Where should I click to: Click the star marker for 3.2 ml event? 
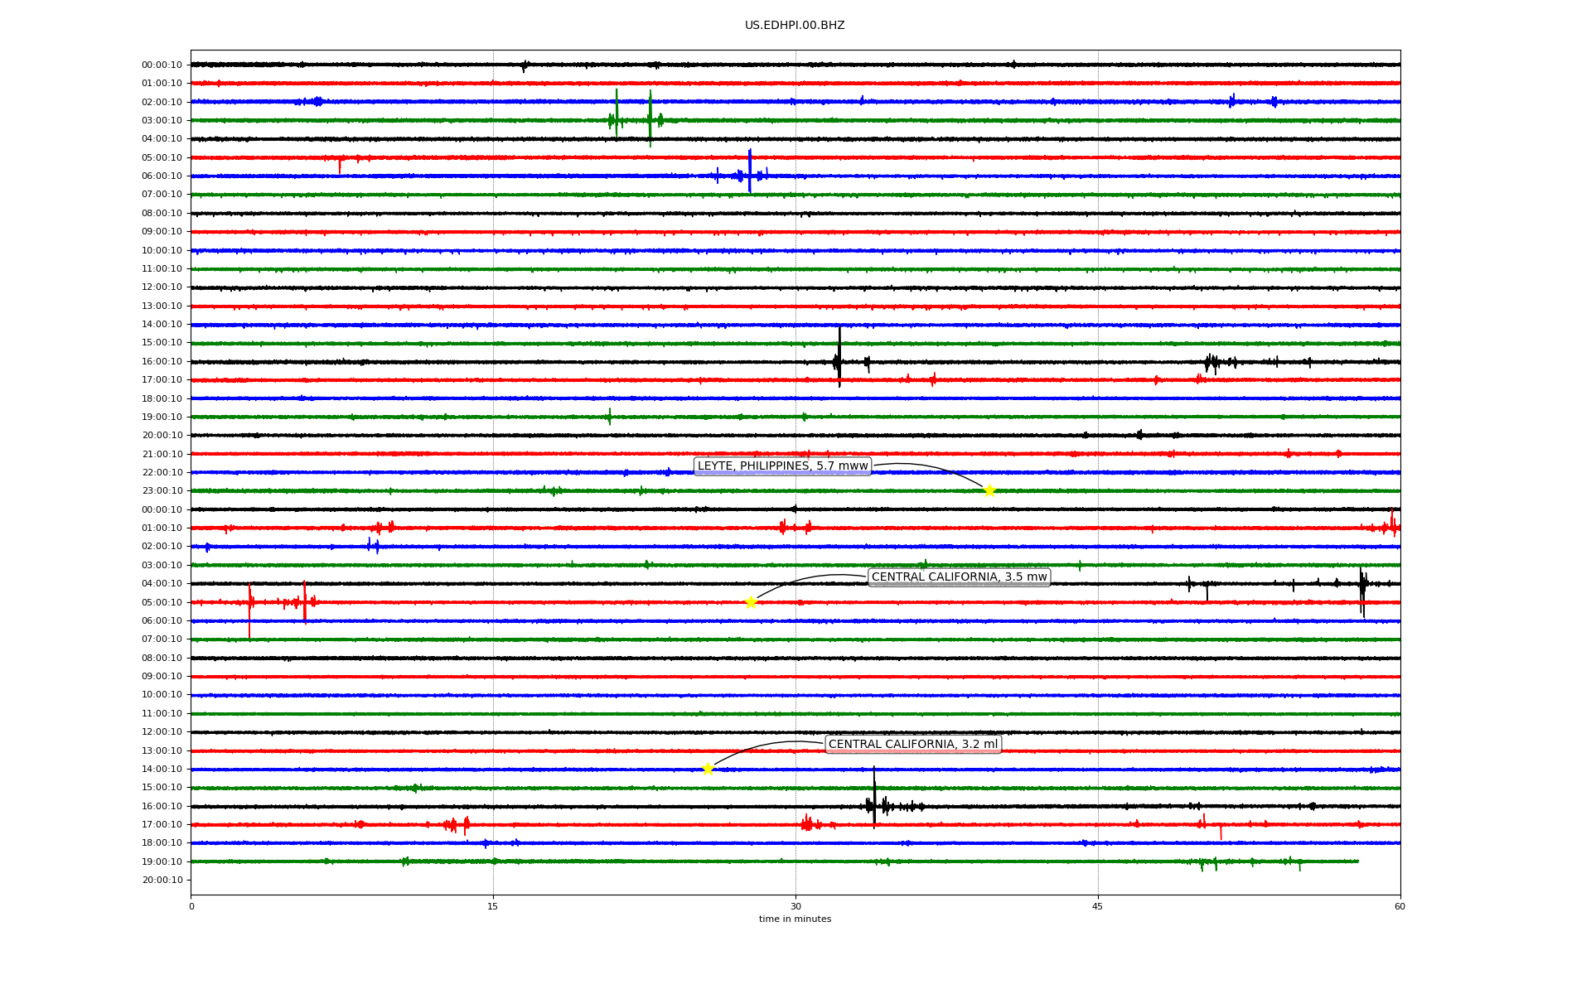708,769
